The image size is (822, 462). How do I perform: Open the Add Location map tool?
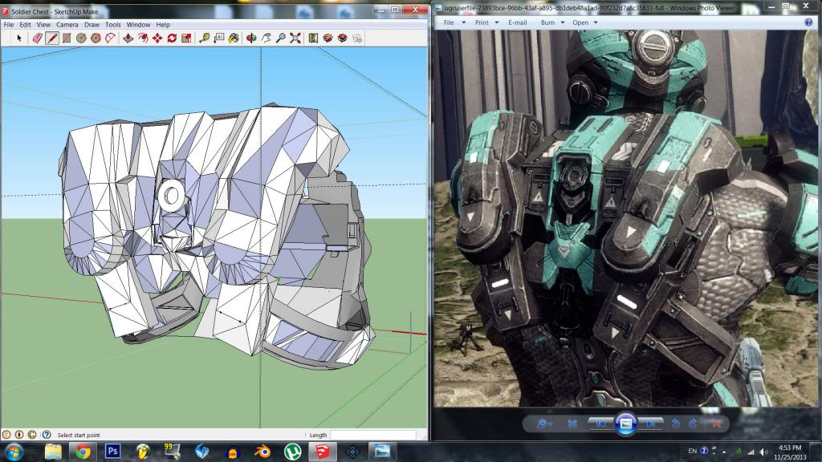[314, 38]
